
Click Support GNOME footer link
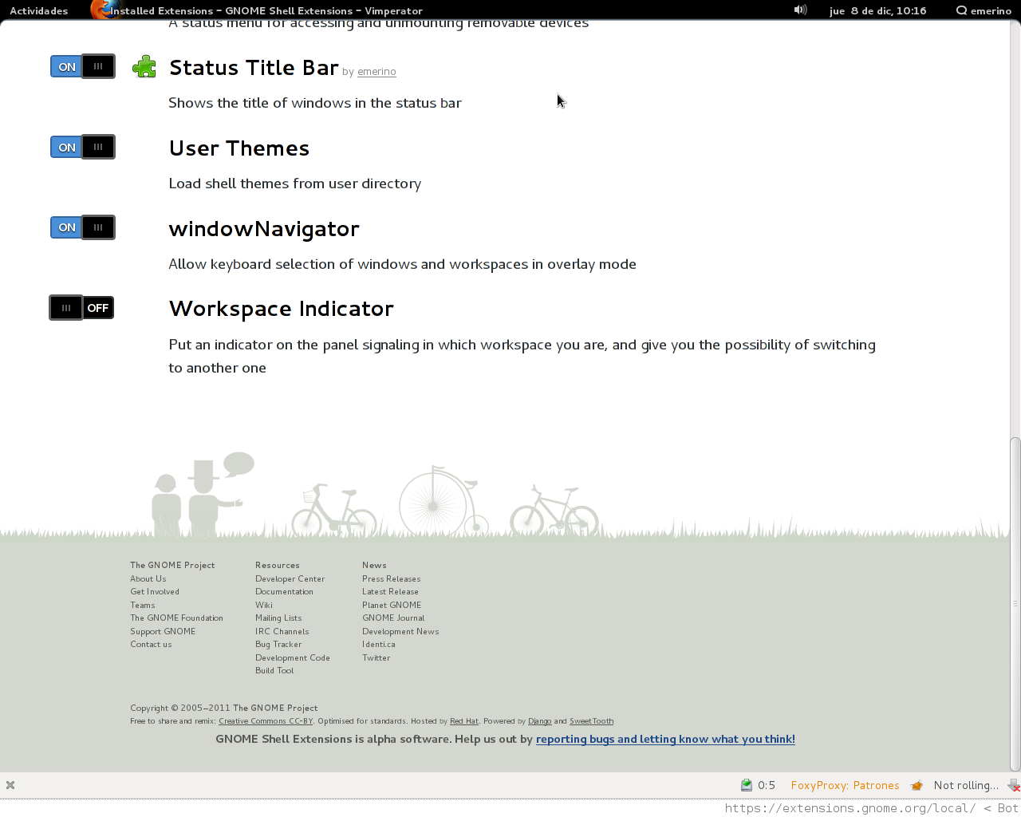163,631
